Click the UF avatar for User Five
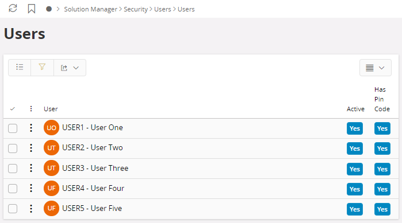Viewport: 402px width, 223px height. click(x=51, y=208)
